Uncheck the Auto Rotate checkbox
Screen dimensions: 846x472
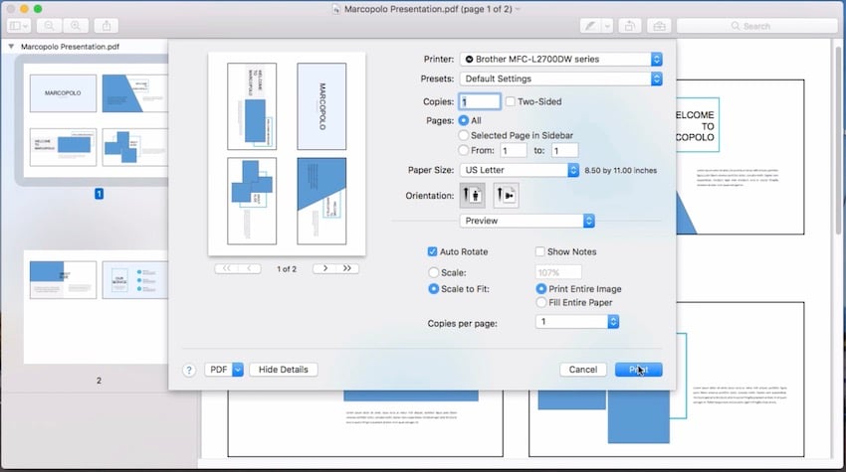point(432,252)
